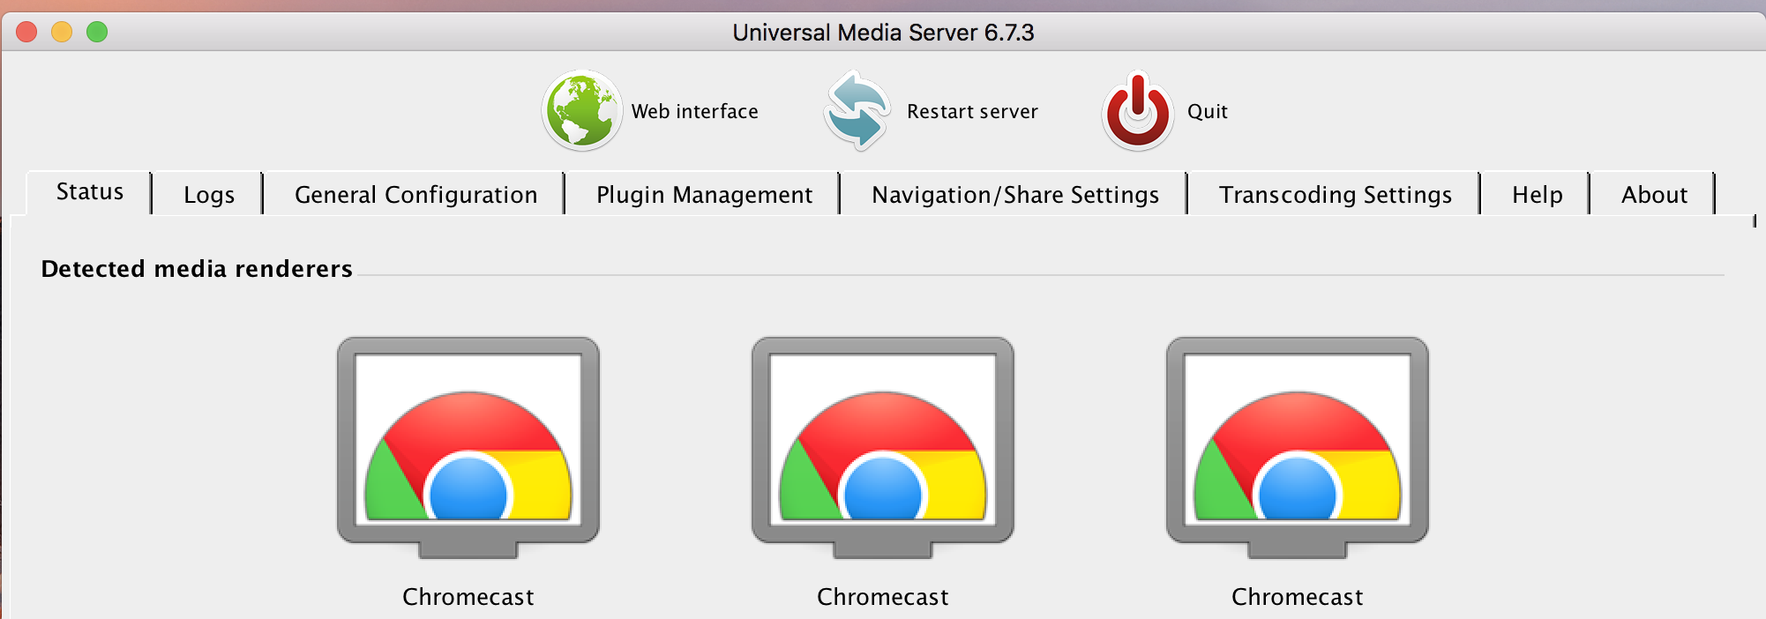Switch to the Logs tab

(209, 194)
